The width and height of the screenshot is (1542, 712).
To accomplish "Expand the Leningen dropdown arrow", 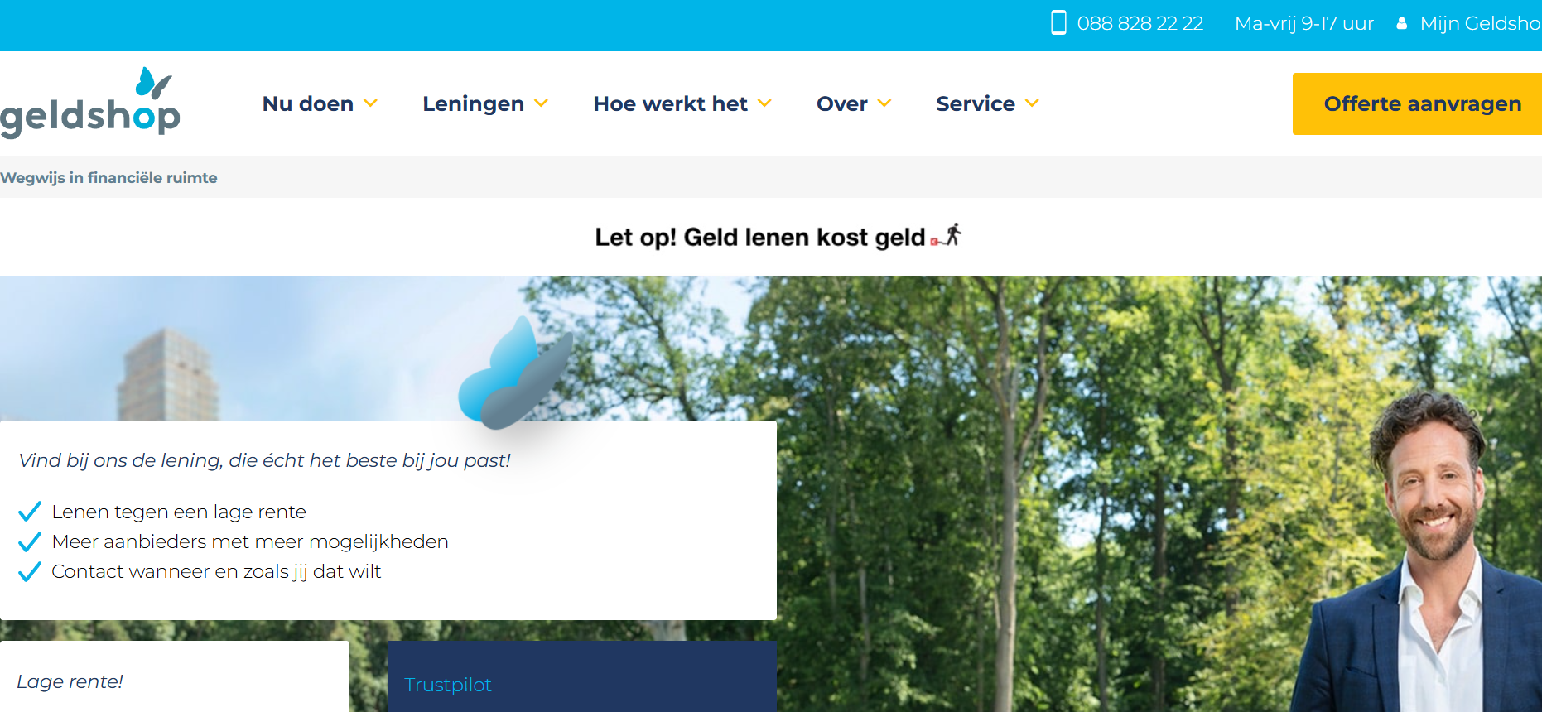I will tap(542, 103).
